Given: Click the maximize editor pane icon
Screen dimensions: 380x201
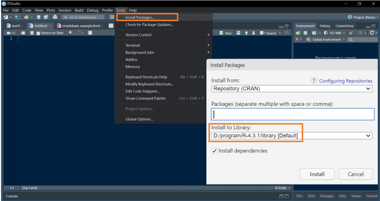Looking at the screenshot, I should (286, 26).
